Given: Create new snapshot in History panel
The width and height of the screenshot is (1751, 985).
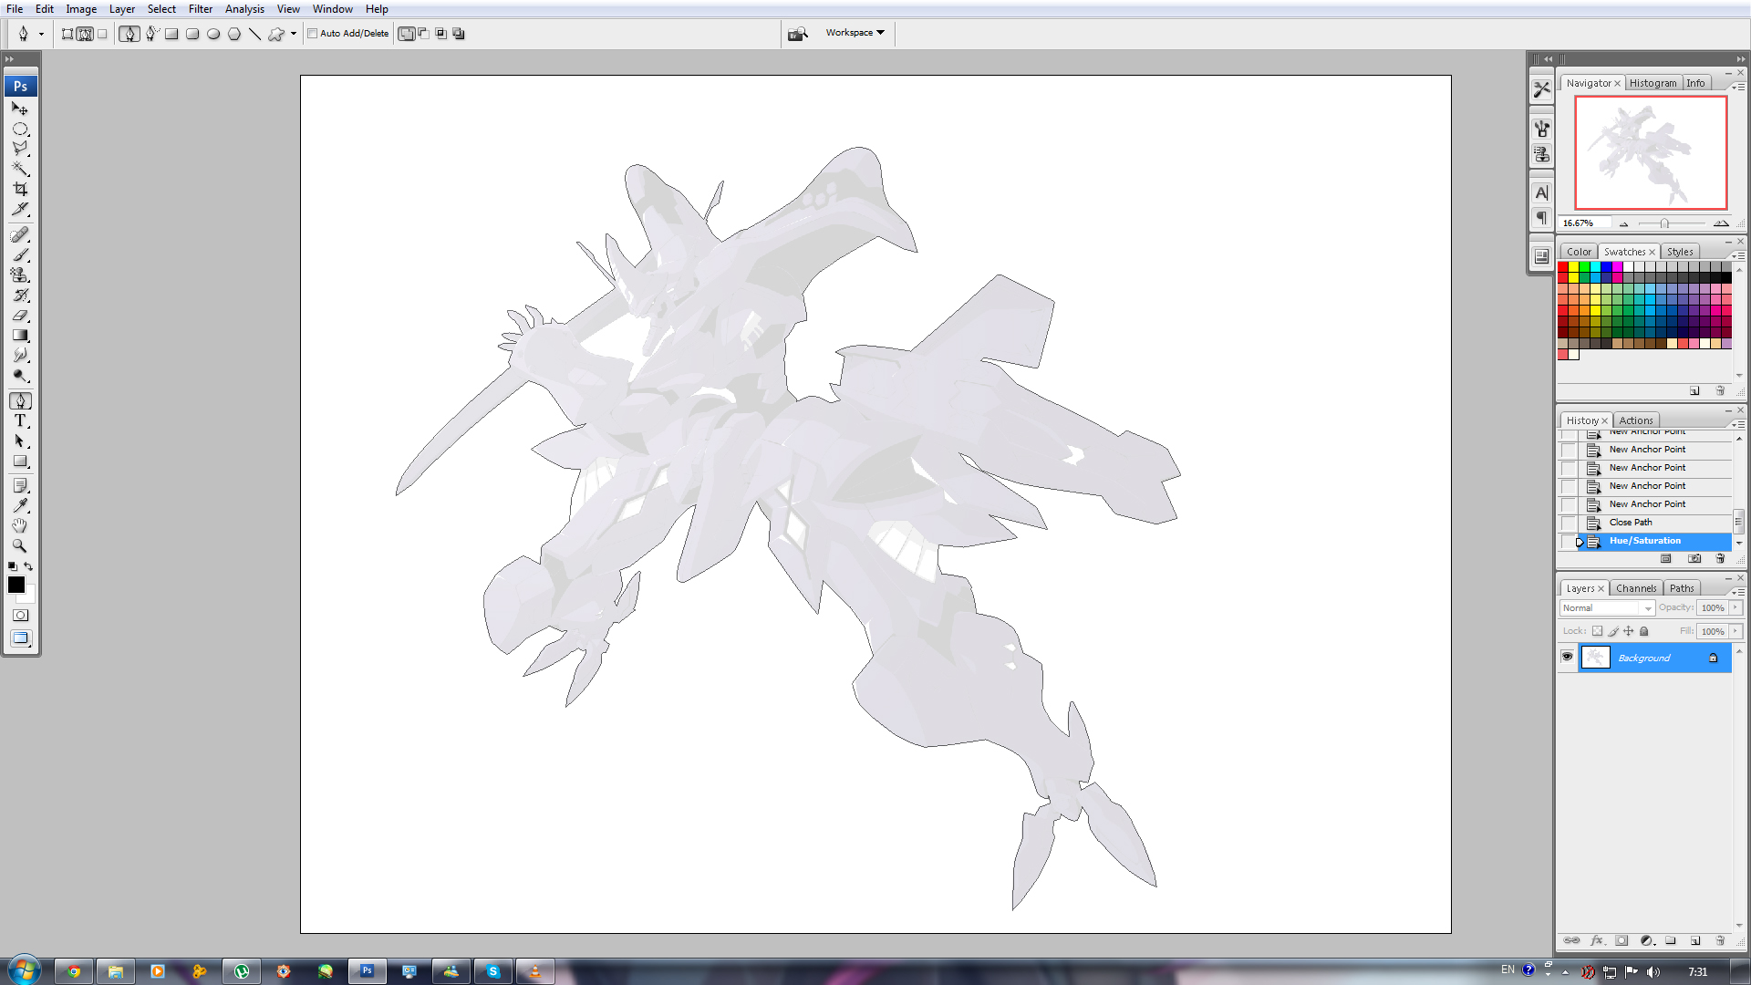Looking at the screenshot, I should (x=1694, y=558).
